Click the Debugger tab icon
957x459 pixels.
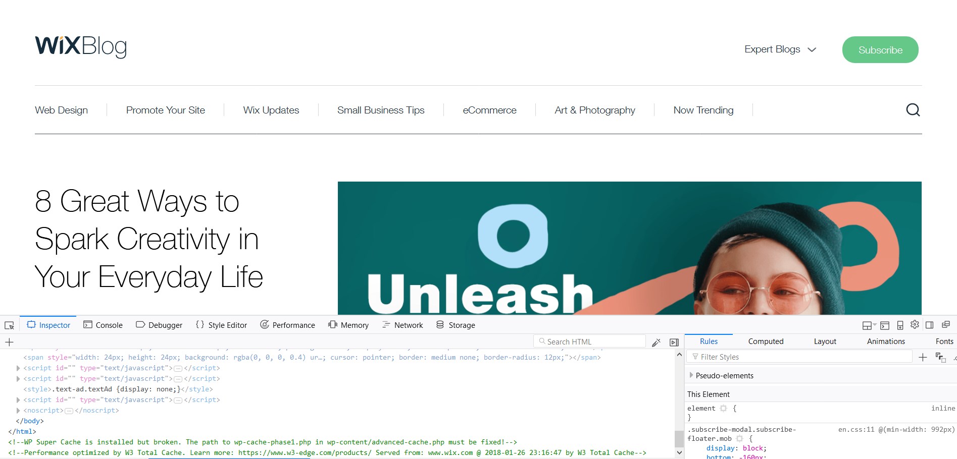click(140, 325)
